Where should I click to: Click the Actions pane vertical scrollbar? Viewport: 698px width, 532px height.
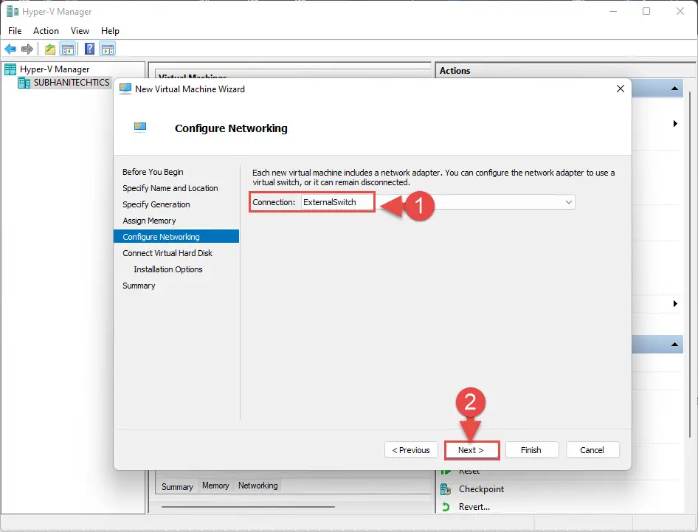pos(690,264)
